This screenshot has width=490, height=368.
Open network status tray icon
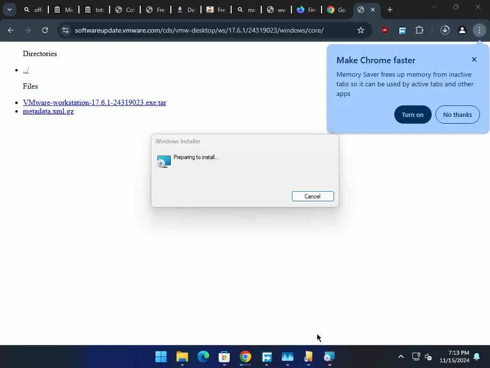(x=416, y=356)
